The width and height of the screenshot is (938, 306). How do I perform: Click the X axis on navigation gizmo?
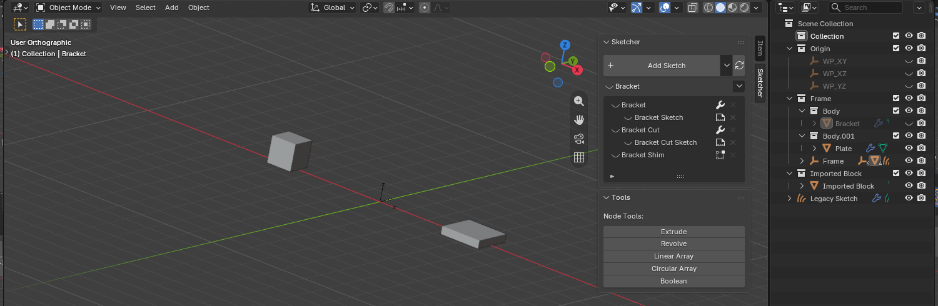[578, 70]
